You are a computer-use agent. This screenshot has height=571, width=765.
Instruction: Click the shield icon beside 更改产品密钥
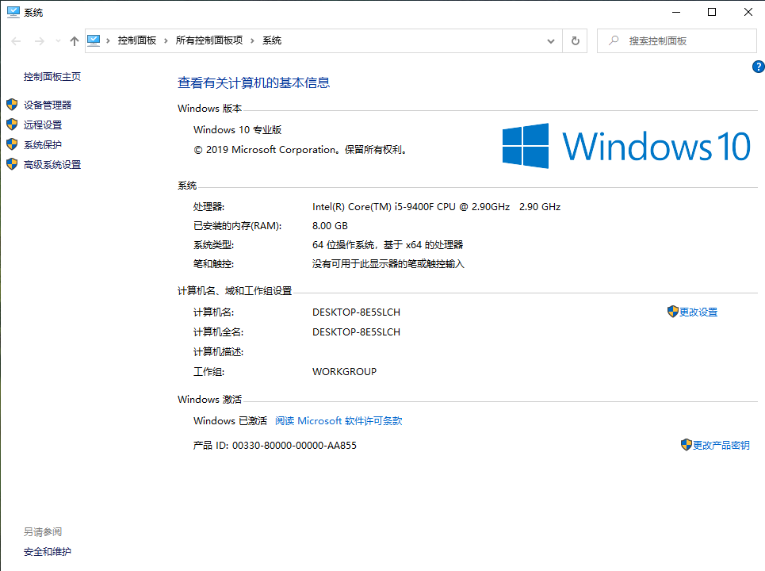[687, 445]
